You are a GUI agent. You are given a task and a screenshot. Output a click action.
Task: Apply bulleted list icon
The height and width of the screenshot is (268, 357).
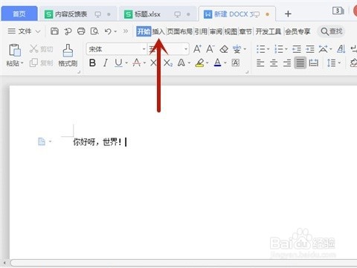tap(260, 49)
